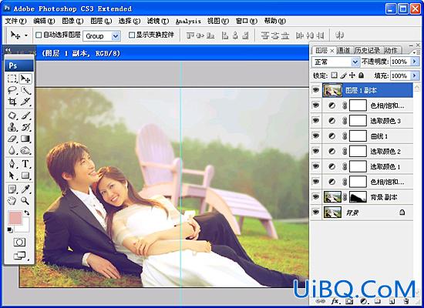Select the Zoom magnifier tool
The image size is (424, 308).
(x=25, y=200)
